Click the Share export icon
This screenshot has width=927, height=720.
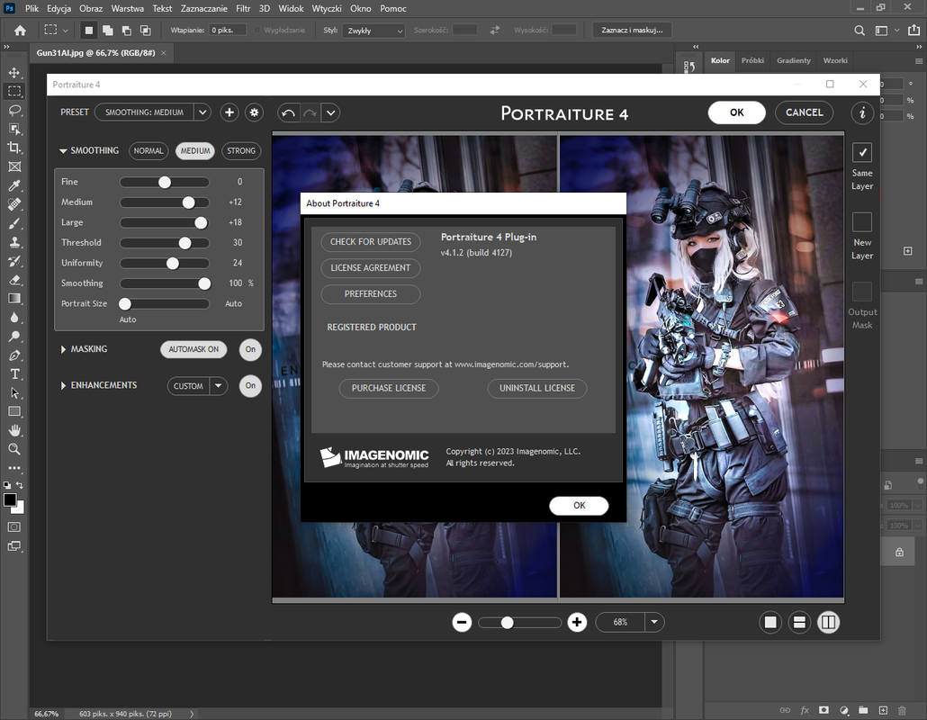[x=913, y=30]
